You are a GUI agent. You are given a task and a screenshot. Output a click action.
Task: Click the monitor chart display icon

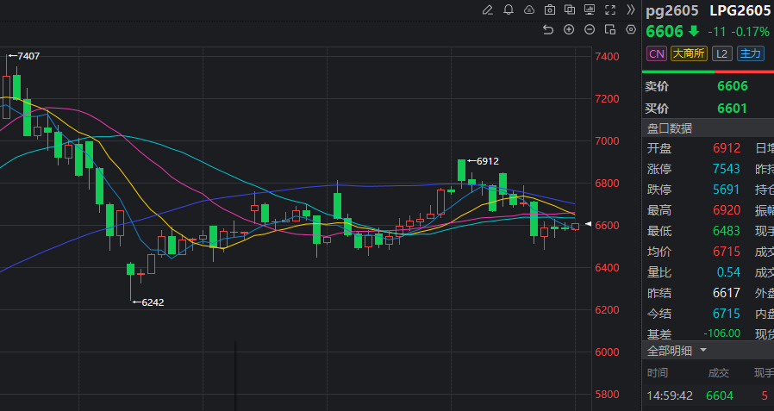pos(590,9)
